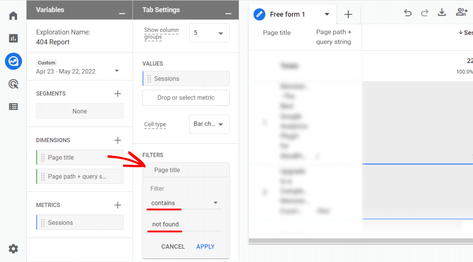Click the redo arrow icon
Image resolution: width=473 pixels, height=262 pixels.
424,13
